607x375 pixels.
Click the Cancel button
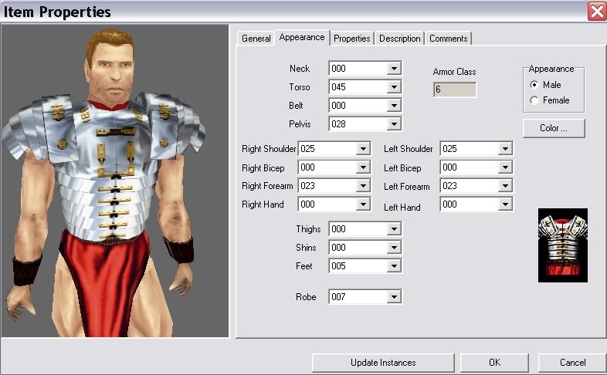tap(572, 363)
